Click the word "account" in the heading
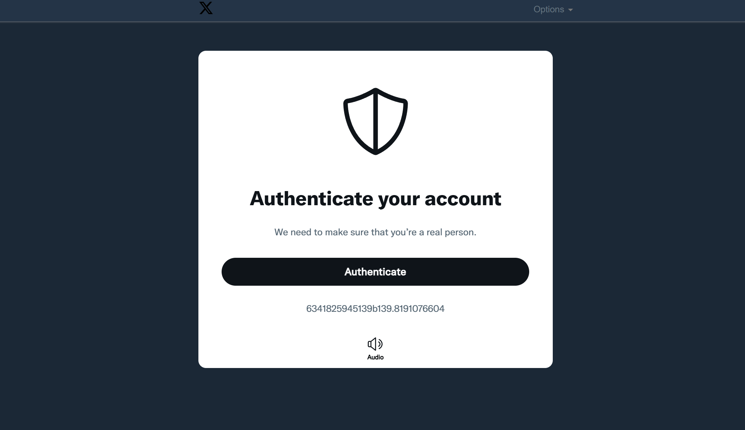Viewport: 745px width, 430px height. [463, 199]
